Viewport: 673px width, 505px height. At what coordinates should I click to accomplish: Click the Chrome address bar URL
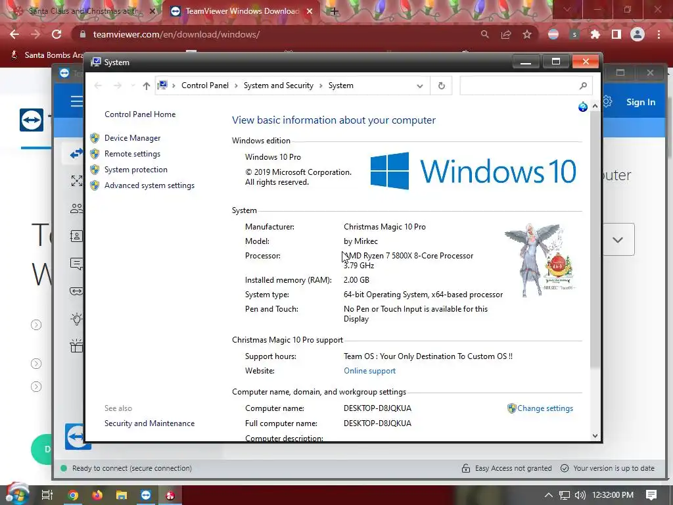click(x=176, y=34)
